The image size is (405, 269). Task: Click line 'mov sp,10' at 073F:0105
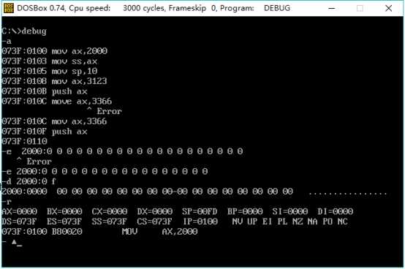tap(50, 71)
